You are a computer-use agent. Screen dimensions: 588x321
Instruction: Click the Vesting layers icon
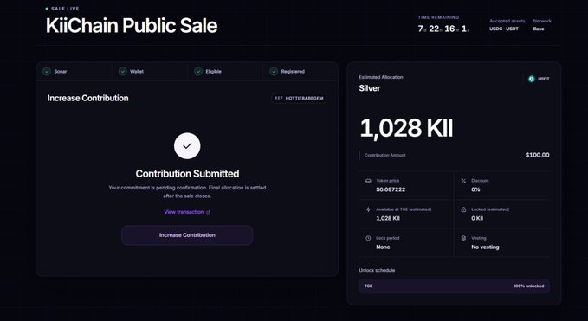pyautogui.click(x=463, y=238)
